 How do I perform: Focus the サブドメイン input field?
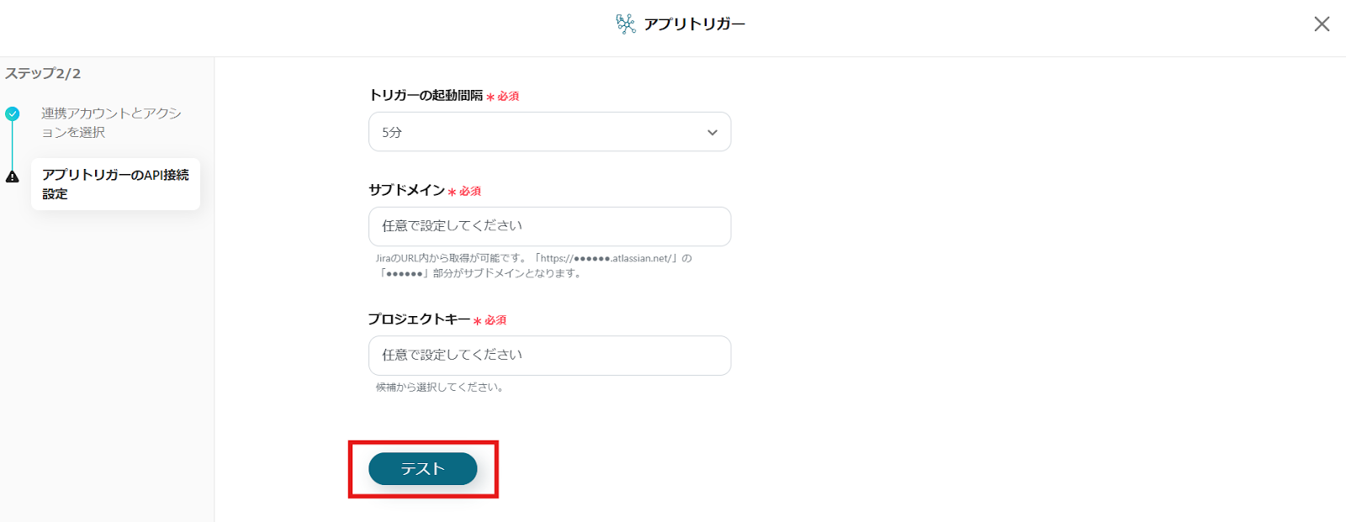[549, 226]
